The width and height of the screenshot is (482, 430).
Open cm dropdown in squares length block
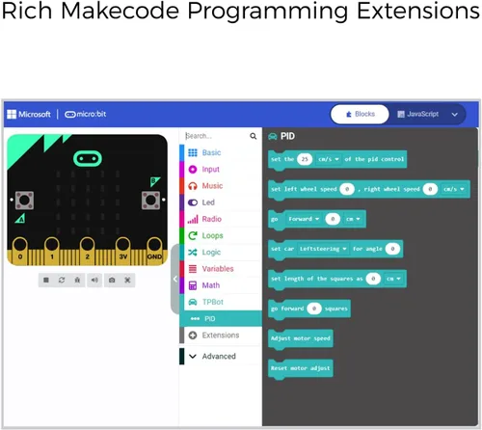pos(393,279)
